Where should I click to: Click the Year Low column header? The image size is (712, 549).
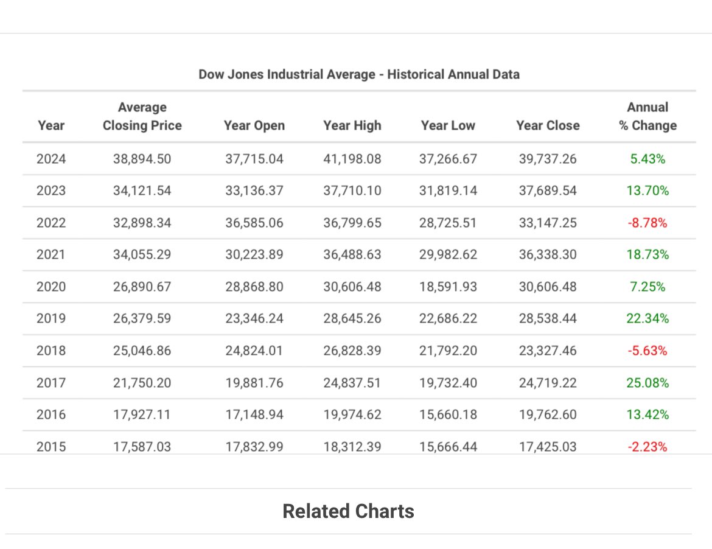448,125
